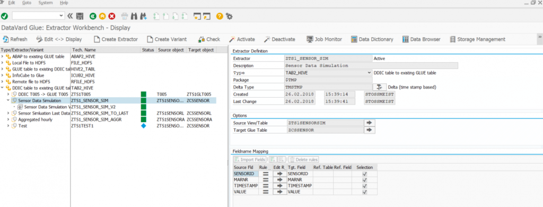Click the Refresh toolbar button

(15, 39)
